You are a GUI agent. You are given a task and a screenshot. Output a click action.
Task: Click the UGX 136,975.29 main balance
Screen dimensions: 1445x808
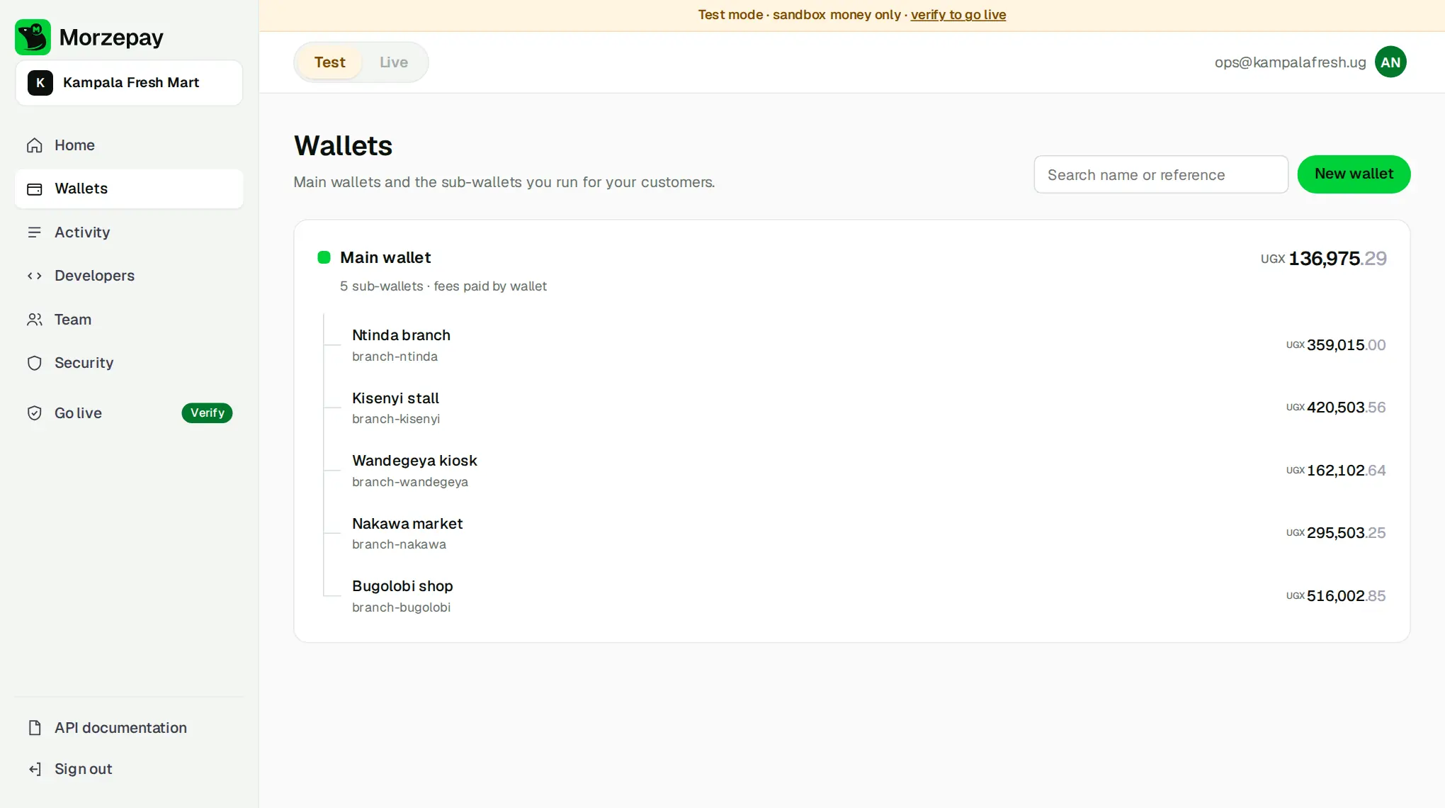pyautogui.click(x=1323, y=259)
